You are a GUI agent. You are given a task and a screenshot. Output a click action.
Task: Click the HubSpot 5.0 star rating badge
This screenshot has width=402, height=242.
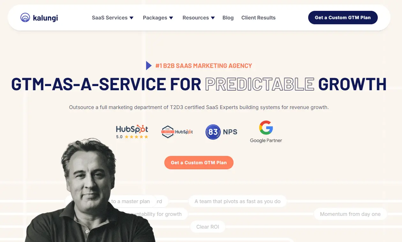[132, 132]
